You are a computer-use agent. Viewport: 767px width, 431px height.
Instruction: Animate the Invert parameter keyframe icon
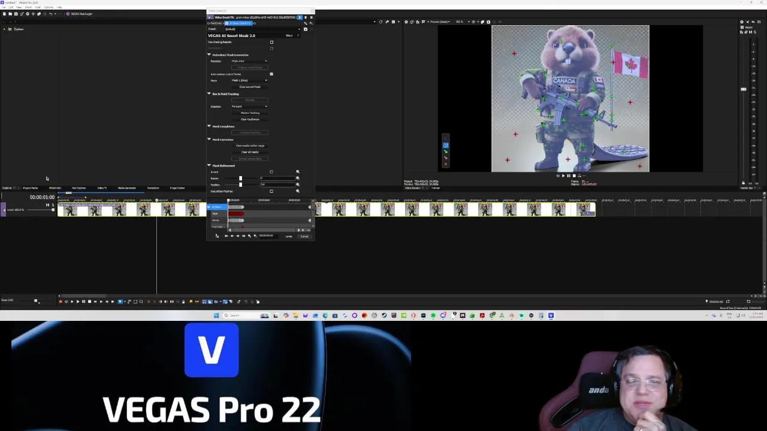[298, 172]
